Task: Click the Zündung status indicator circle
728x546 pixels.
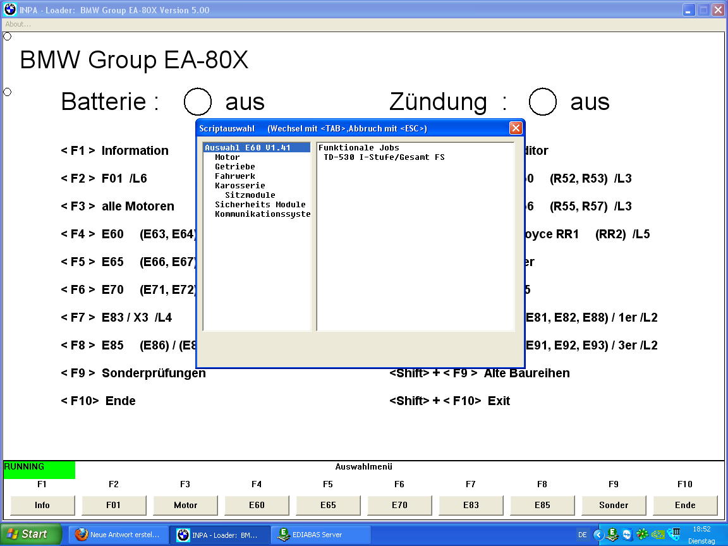Action: [x=542, y=102]
